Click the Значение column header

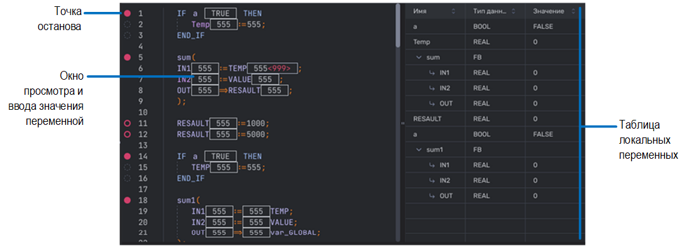point(552,11)
